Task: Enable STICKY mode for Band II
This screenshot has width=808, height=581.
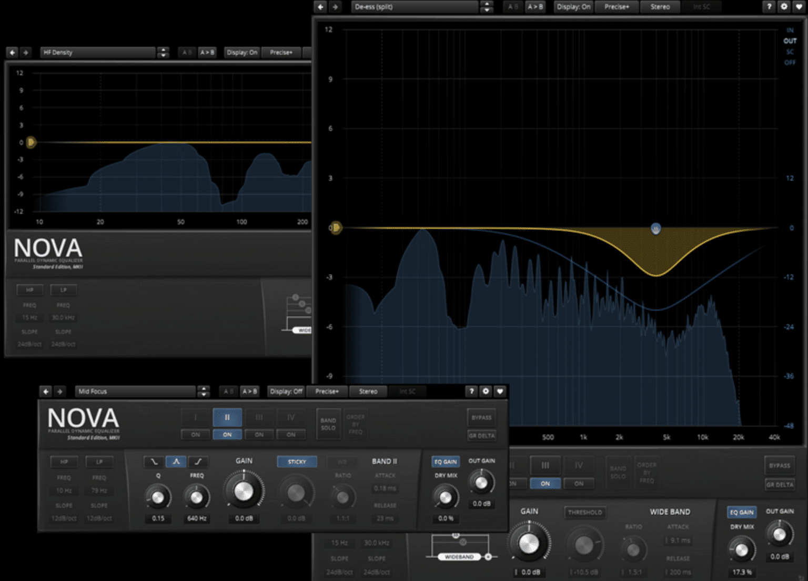Action: (x=296, y=462)
